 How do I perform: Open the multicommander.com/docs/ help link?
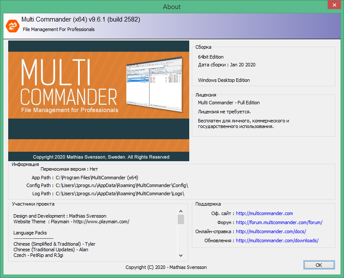(271, 231)
